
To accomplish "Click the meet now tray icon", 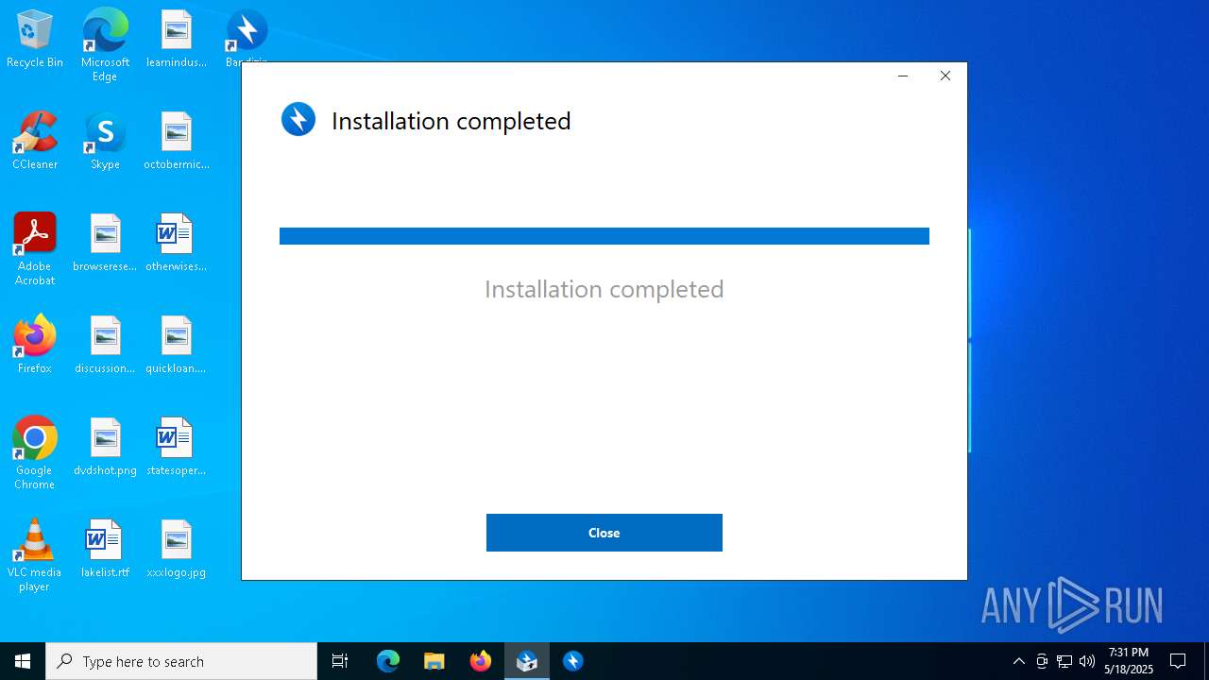I will (x=1042, y=661).
